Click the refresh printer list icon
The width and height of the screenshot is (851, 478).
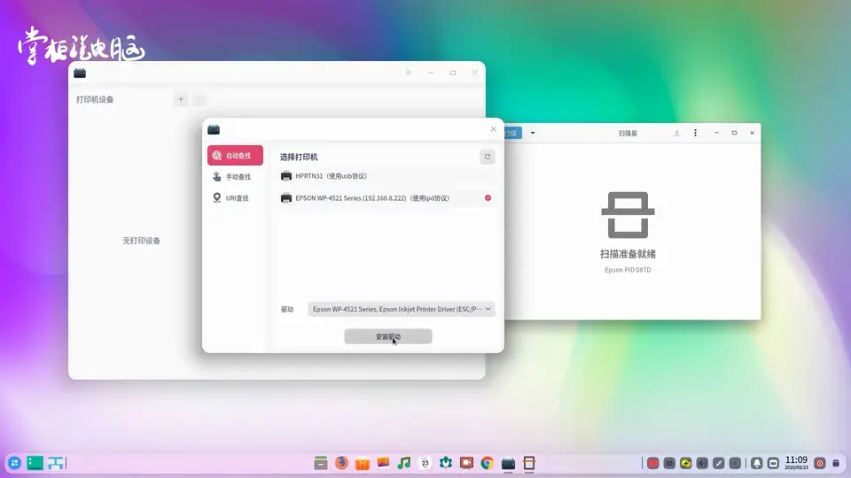point(487,157)
